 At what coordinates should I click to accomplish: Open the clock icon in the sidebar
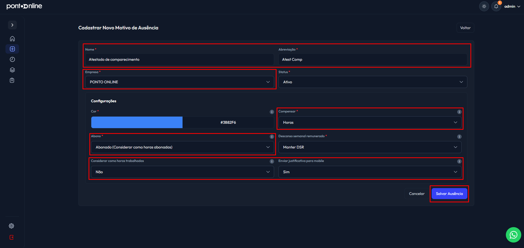pyautogui.click(x=12, y=59)
